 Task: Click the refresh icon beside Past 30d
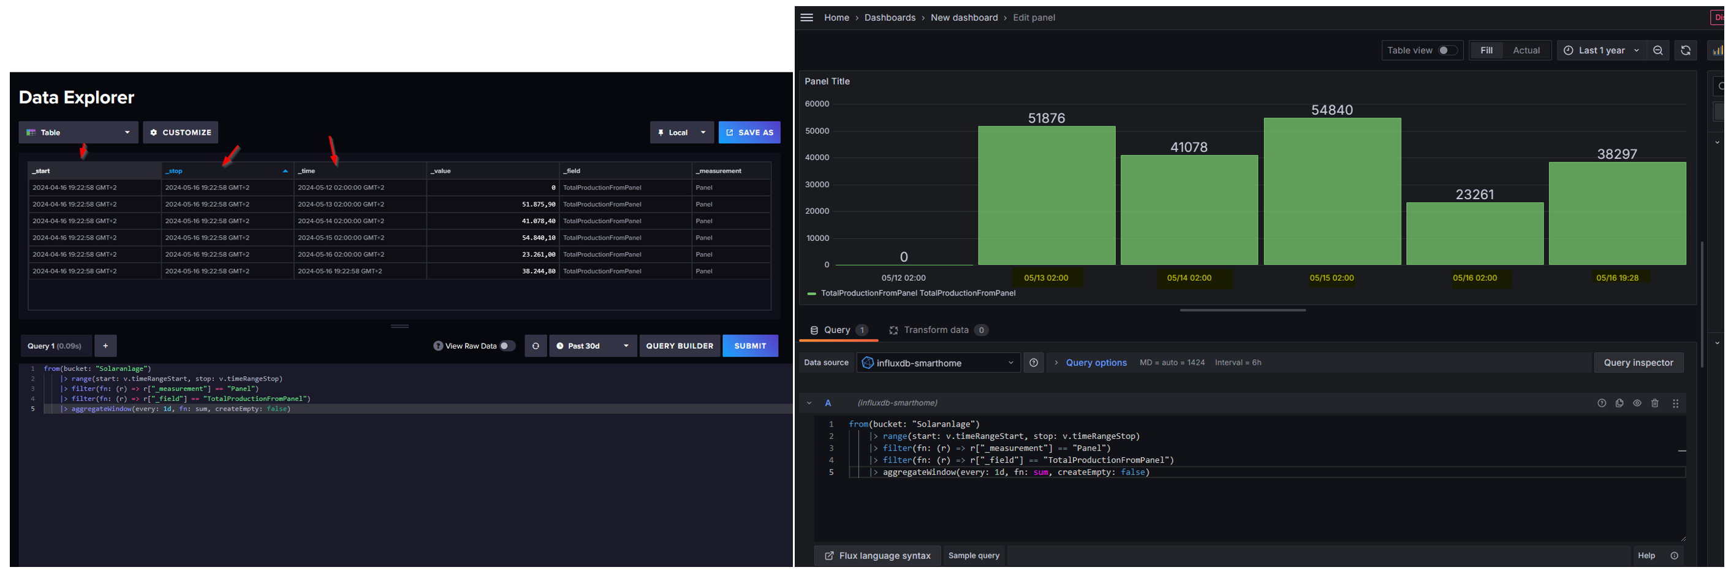coord(536,346)
